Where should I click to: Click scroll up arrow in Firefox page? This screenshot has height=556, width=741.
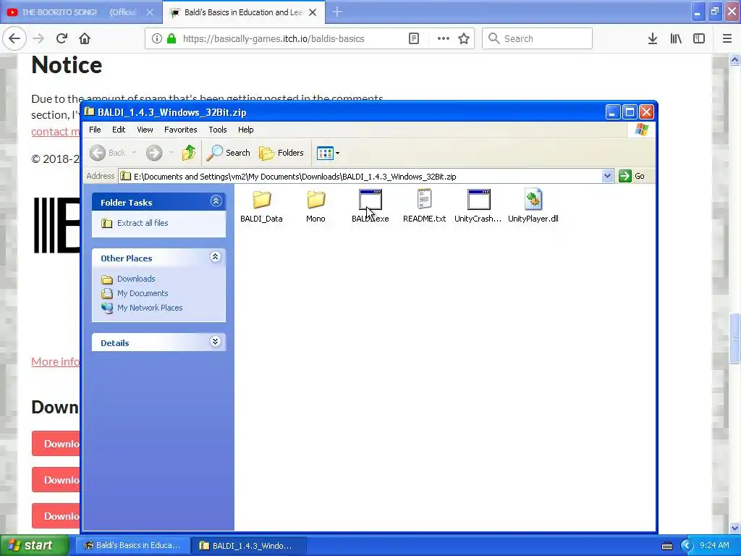click(735, 59)
